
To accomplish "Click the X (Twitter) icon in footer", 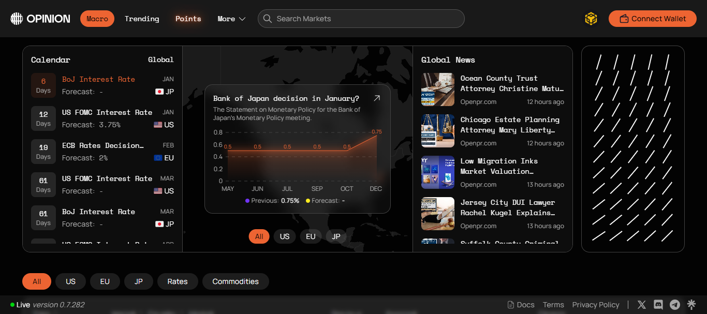I will coord(642,305).
